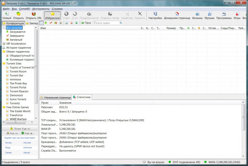Image resolution: width=248 pixels, height=166 pixels.
Task: Open the Теги tags dropdown
Action: click(x=86, y=23)
